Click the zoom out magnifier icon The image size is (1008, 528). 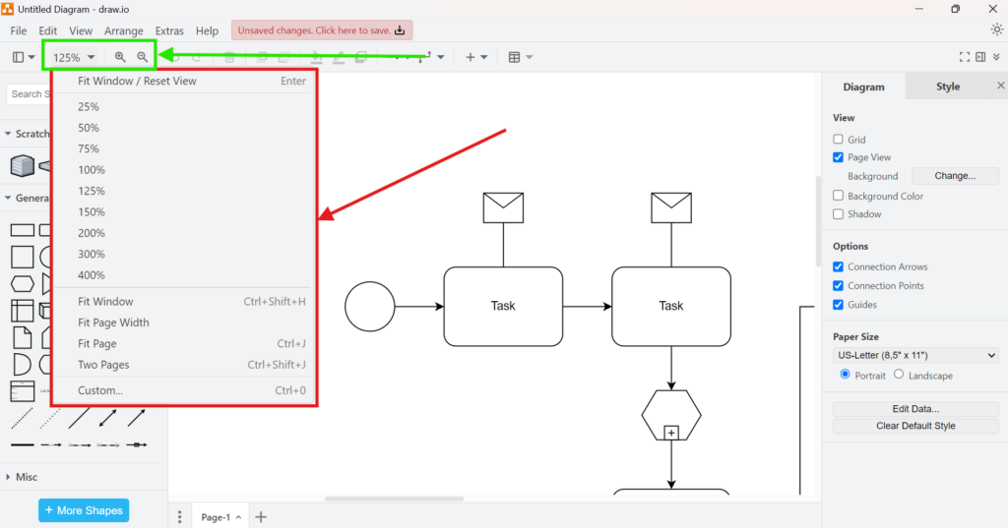click(x=143, y=58)
